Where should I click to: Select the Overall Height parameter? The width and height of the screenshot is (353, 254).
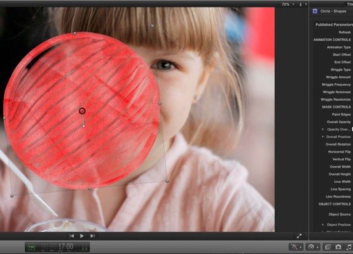[340, 174]
